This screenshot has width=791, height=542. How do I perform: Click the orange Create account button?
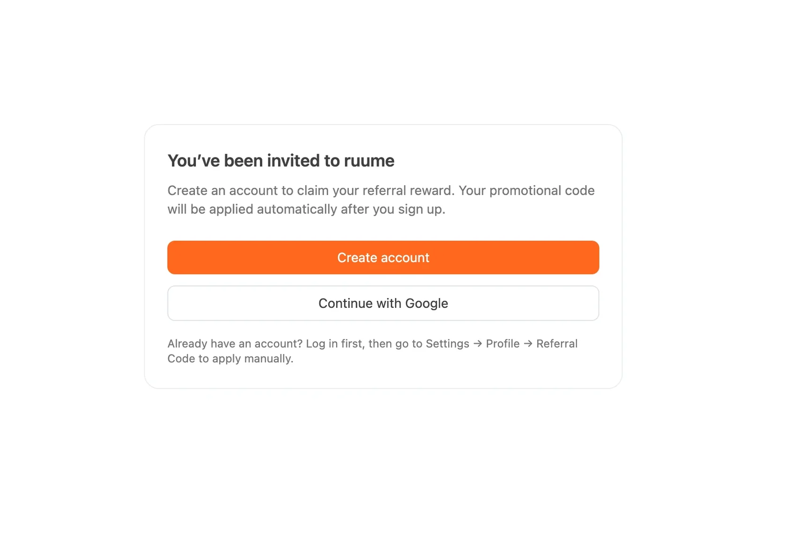[x=383, y=258]
